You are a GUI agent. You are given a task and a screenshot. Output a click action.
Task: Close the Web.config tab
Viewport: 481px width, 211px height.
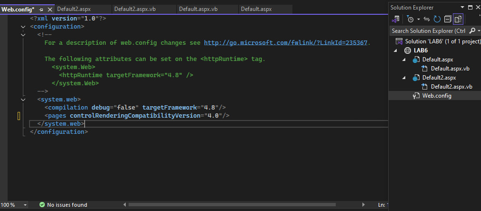click(50, 9)
